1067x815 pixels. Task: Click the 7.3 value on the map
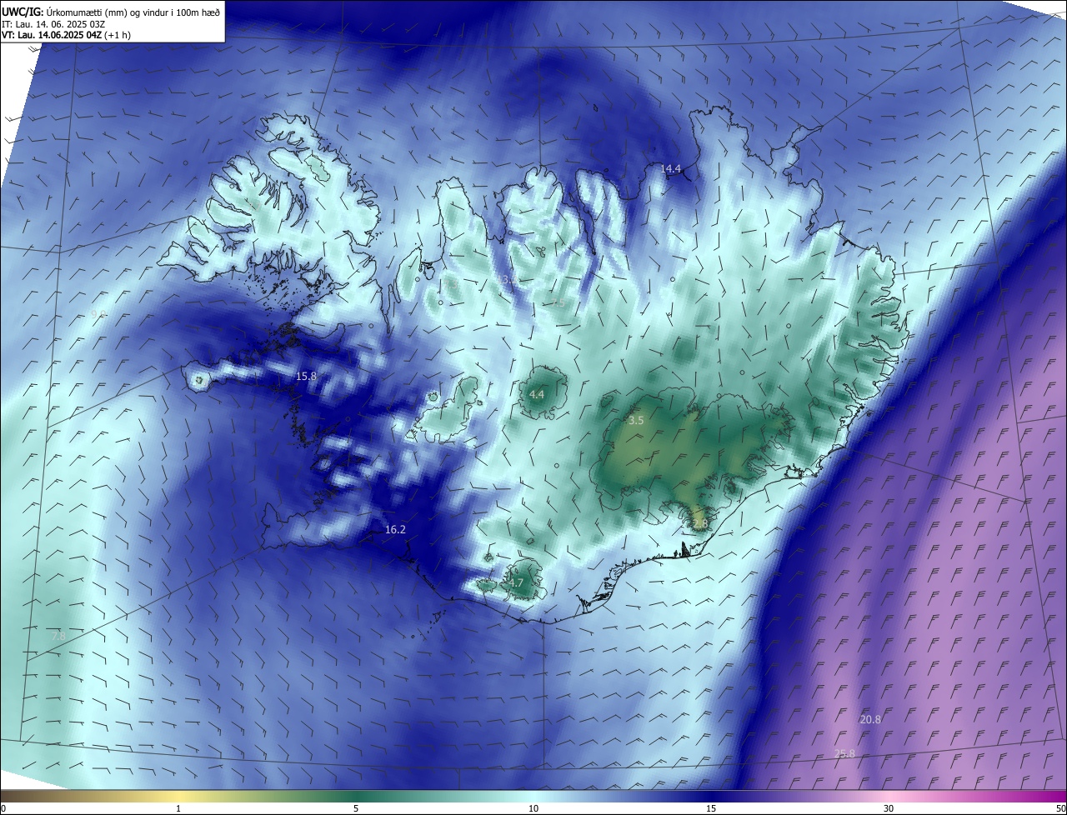tap(450, 284)
